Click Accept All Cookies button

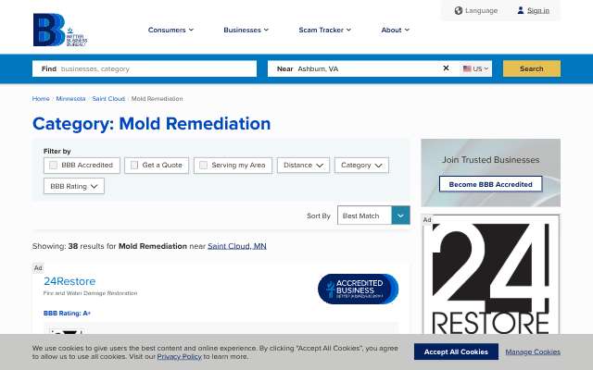coord(456,351)
